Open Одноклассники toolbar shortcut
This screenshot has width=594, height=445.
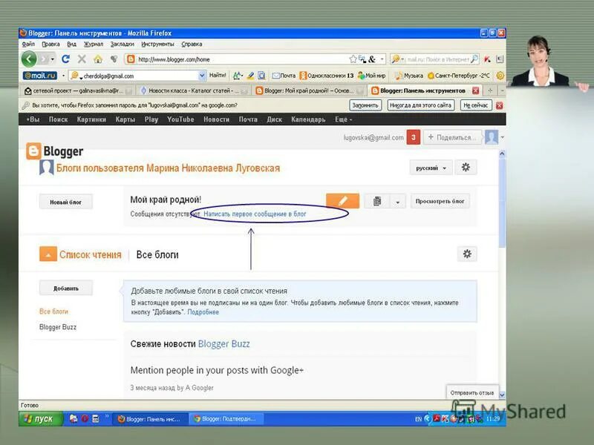coord(327,76)
